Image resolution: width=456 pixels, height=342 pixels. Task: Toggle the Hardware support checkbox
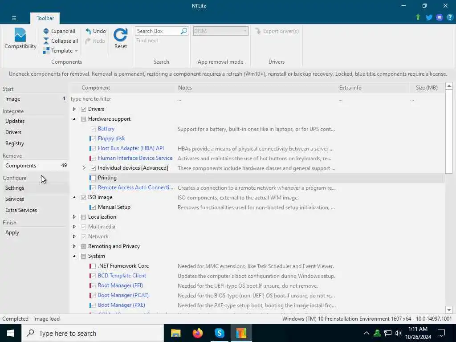(83, 119)
